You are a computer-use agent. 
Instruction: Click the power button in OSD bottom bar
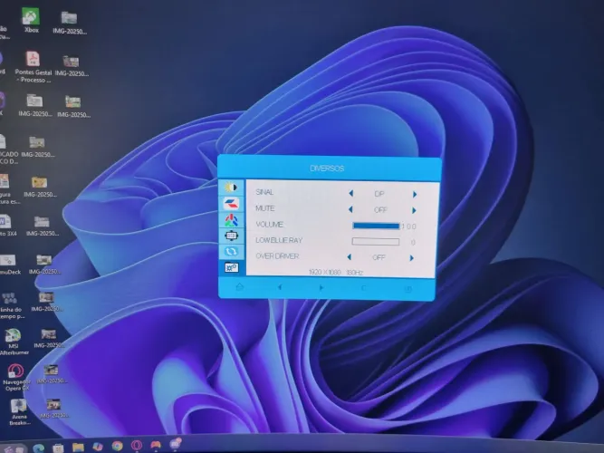click(408, 289)
